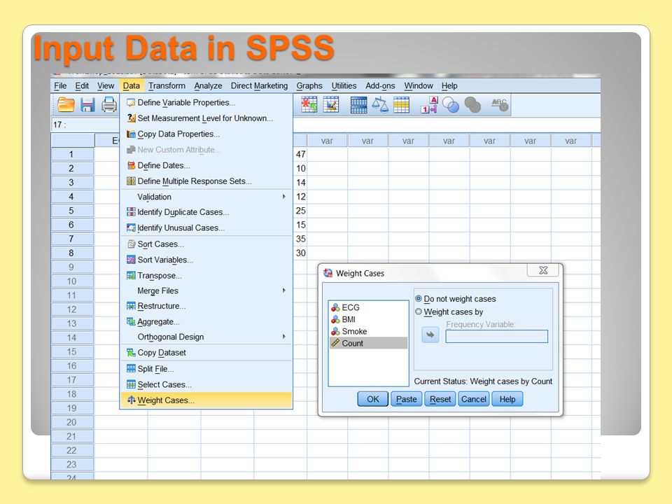Choose Identify Unusual Cases... entry
Screen dimensions: 672x504
(x=206, y=228)
